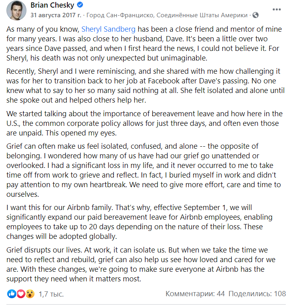Open Brian Chesky's profile picture
Viewport: 289px width, 305px height.
pos(16,10)
